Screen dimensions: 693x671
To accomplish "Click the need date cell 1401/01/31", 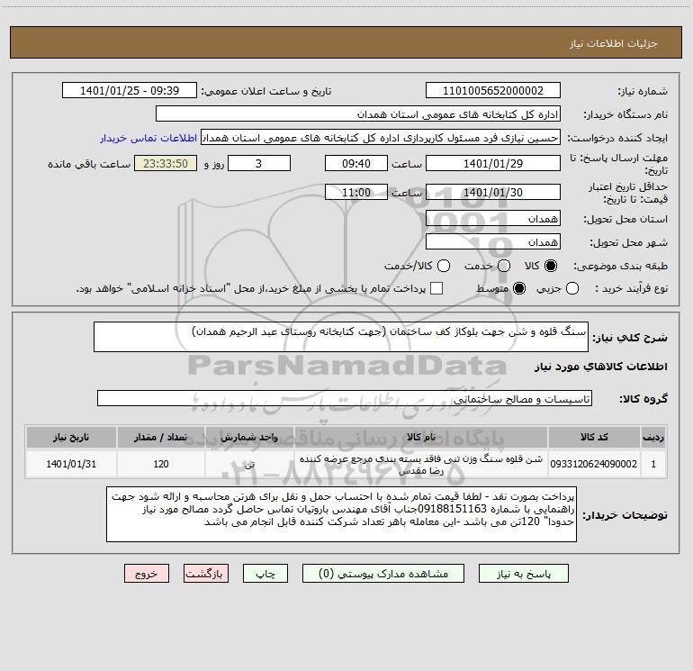I will [71, 464].
